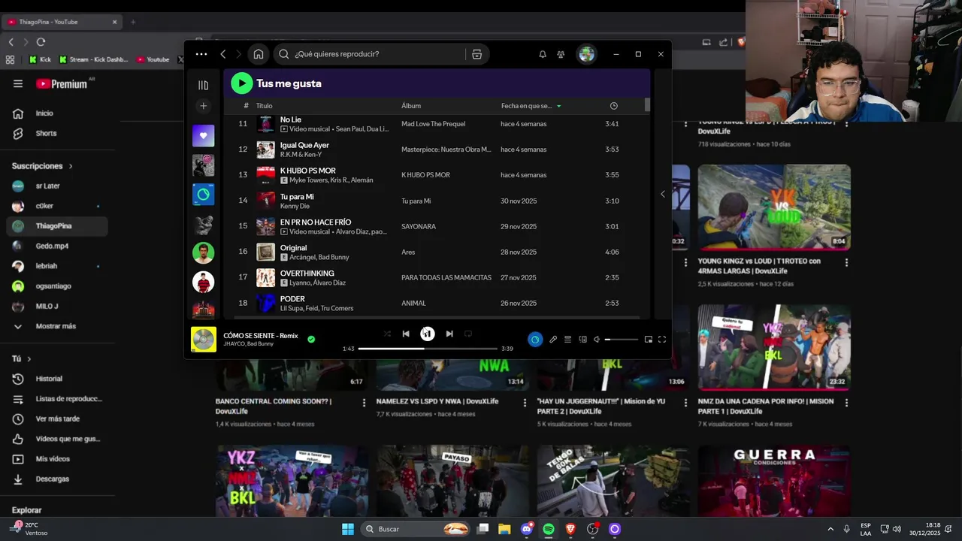Open album link PARA TODAS LAS MAMACITAS
962x541 pixels.
click(x=446, y=277)
